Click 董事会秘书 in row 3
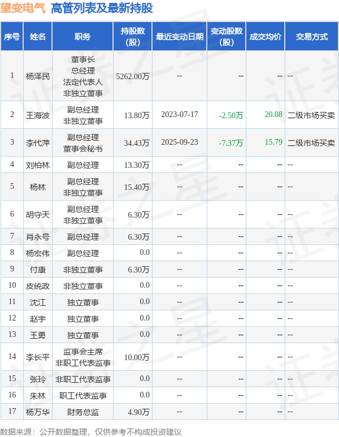 tap(82, 149)
